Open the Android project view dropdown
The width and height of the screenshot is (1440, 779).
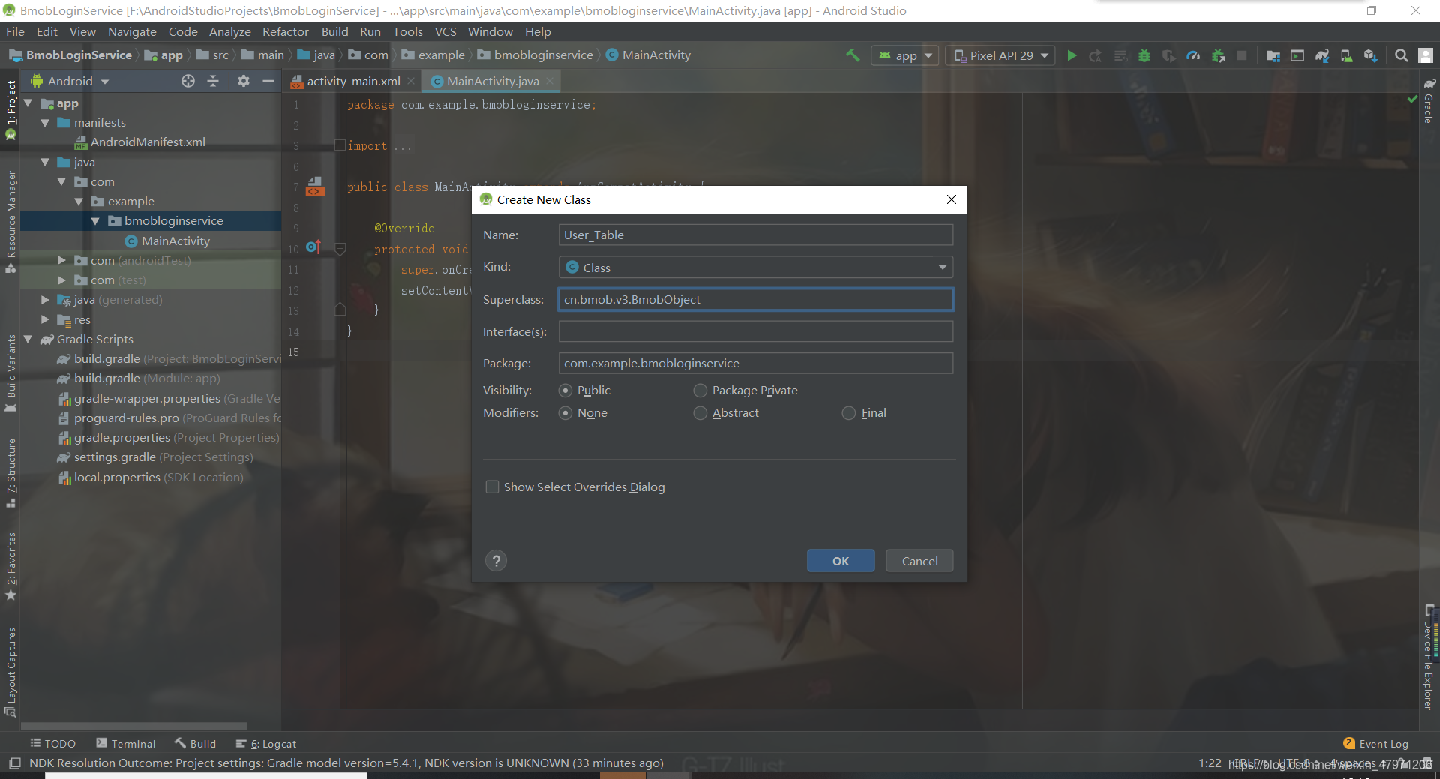70,81
